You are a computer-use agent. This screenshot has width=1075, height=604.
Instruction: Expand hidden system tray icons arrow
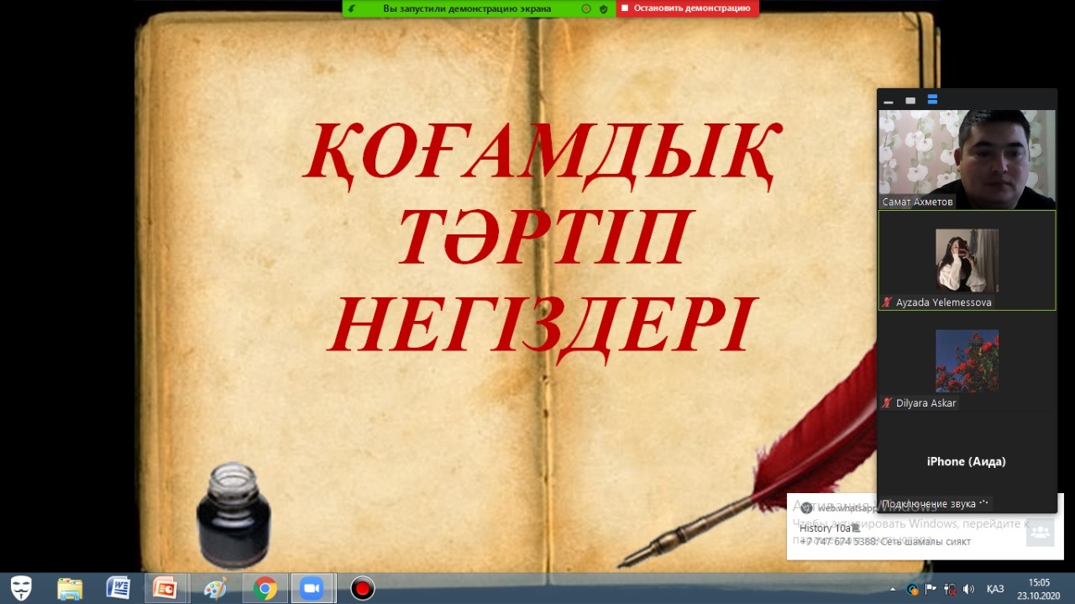pyautogui.click(x=894, y=589)
